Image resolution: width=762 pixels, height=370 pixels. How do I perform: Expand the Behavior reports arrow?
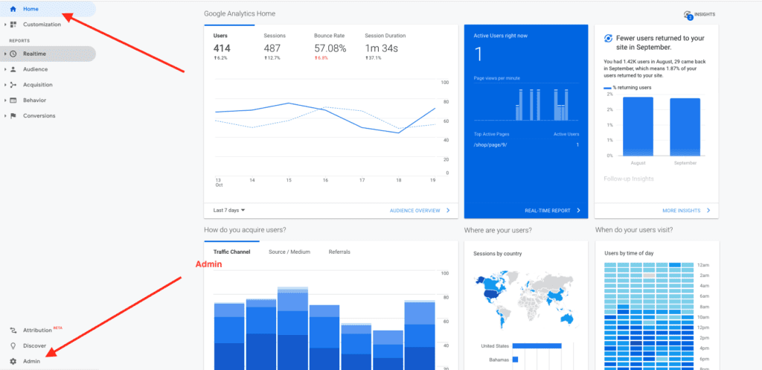point(5,101)
